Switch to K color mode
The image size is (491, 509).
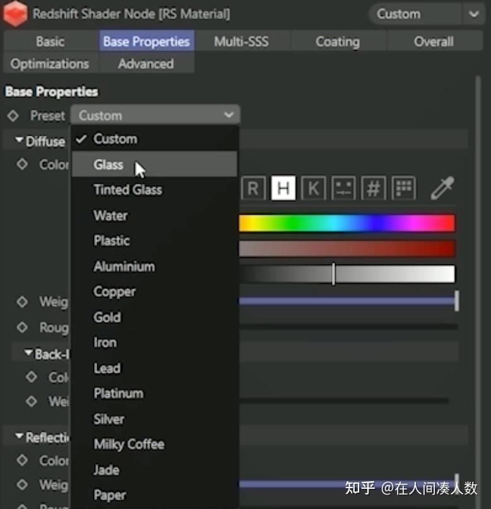pos(313,188)
